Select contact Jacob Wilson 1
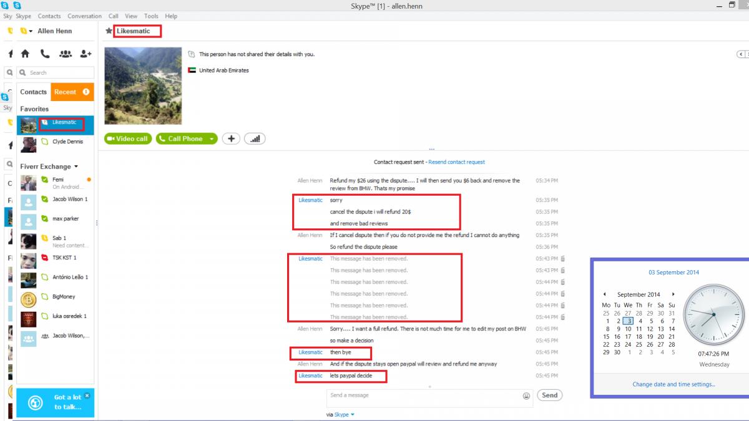Screen dimensions: 749x421 click(x=55, y=202)
